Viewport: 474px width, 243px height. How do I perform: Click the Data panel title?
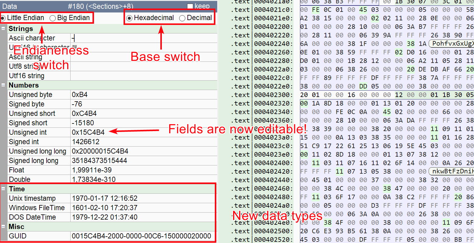pyautogui.click(x=9, y=6)
